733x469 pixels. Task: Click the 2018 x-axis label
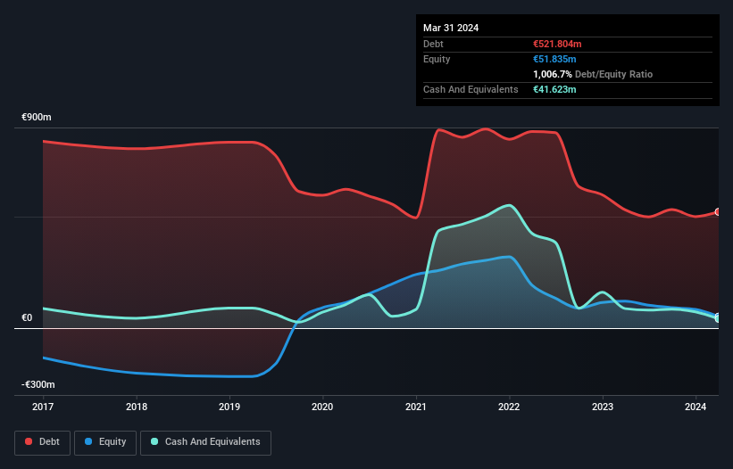pyautogui.click(x=137, y=407)
